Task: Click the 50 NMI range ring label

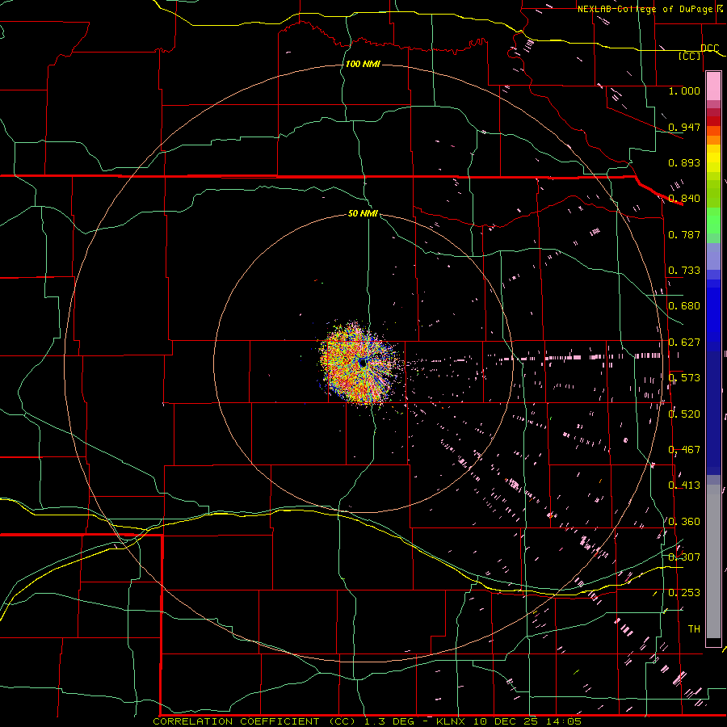Action: click(363, 213)
